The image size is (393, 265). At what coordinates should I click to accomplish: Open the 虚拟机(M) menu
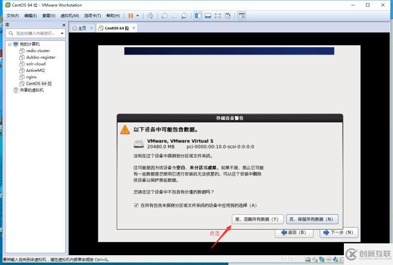[70, 16]
